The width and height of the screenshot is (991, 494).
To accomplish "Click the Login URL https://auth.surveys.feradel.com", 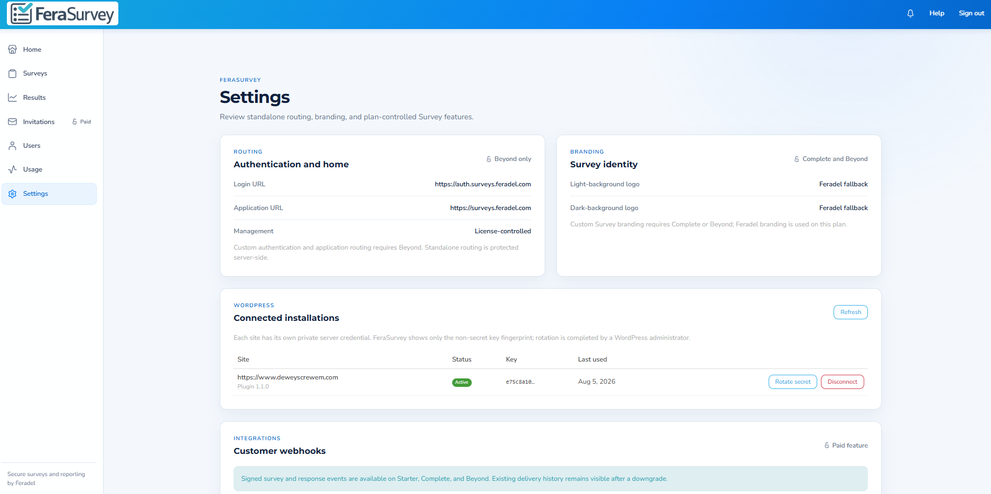I will point(483,184).
